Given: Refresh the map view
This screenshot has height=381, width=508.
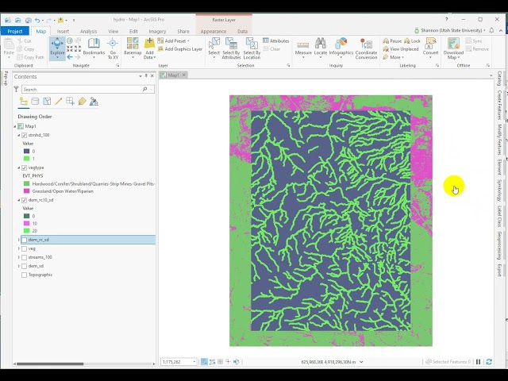Looking at the screenshot, I should point(489,362).
